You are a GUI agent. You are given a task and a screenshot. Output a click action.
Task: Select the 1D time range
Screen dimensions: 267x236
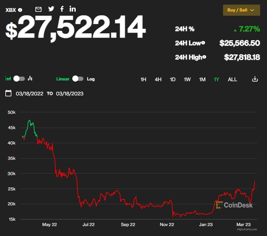click(173, 79)
